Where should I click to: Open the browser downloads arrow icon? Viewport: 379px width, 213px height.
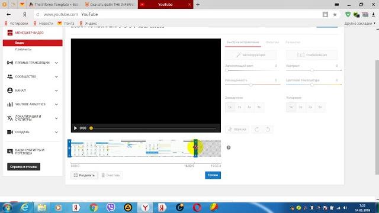coord(374,15)
